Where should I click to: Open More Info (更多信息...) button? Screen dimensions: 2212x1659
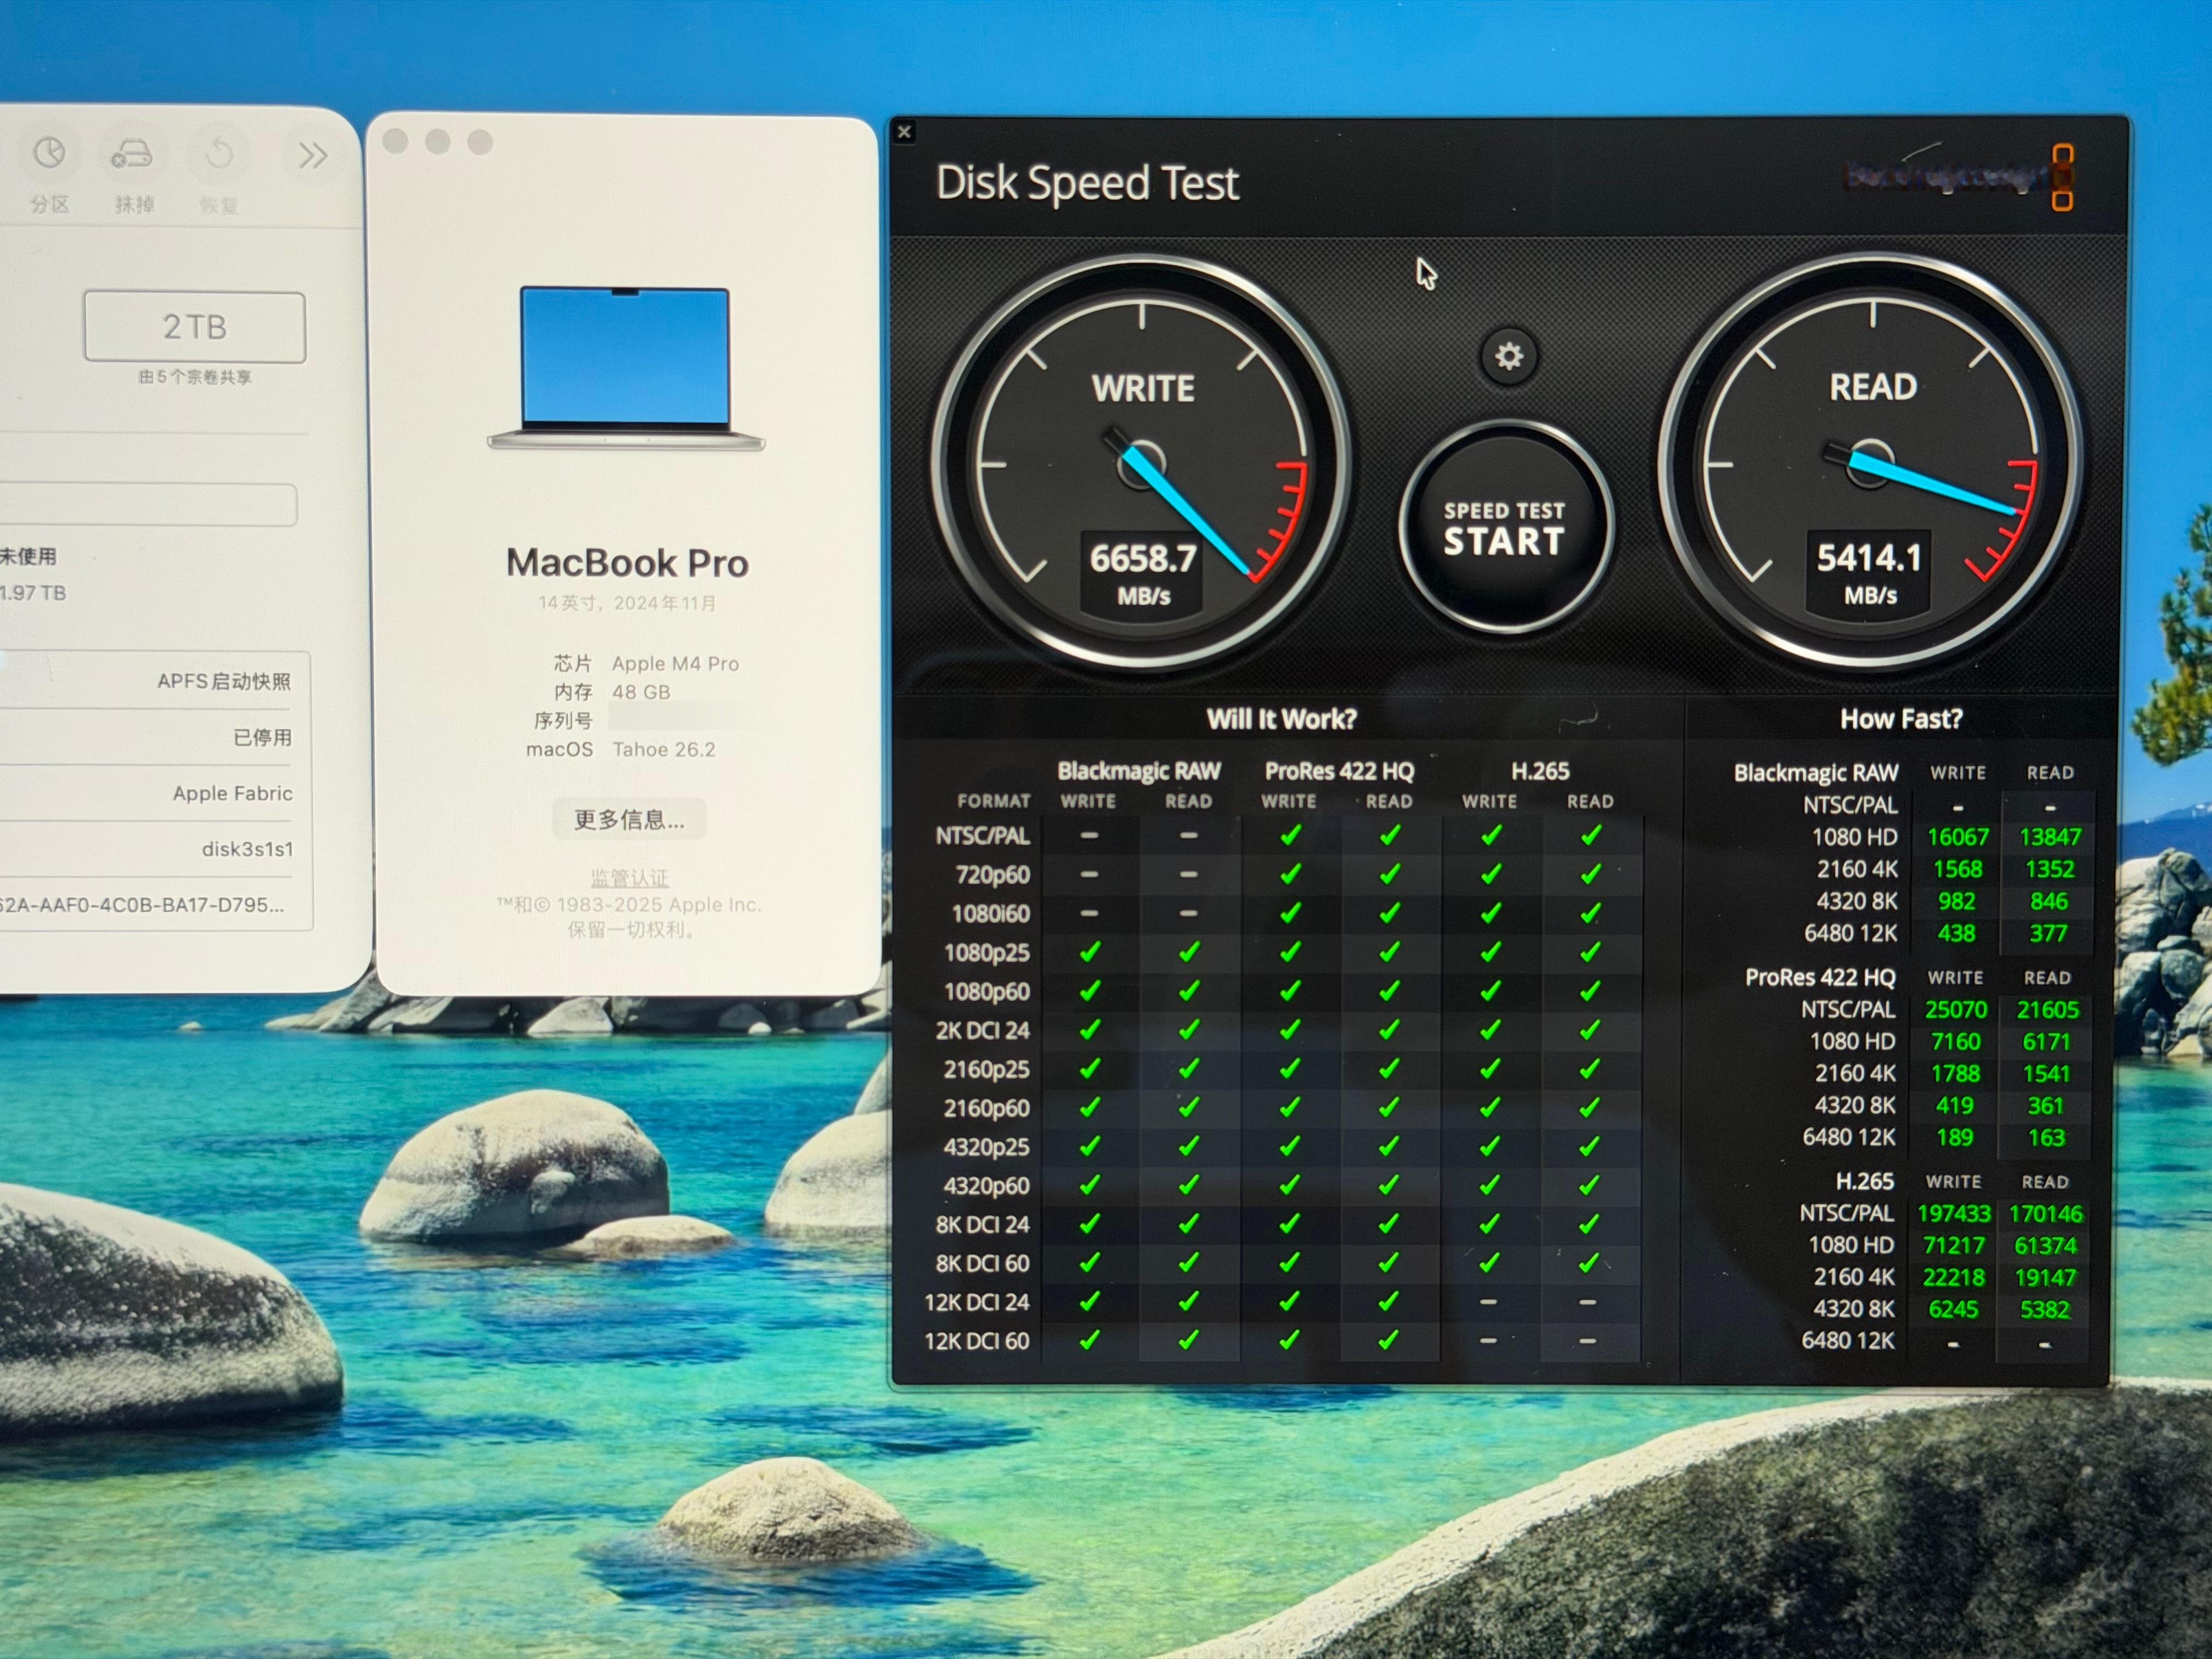coord(629,820)
